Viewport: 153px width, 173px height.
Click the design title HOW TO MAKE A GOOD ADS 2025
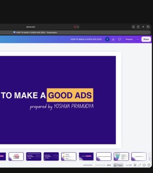coord(86,39)
